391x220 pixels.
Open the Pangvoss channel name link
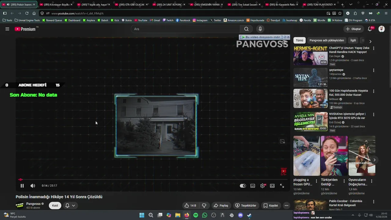(33, 204)
